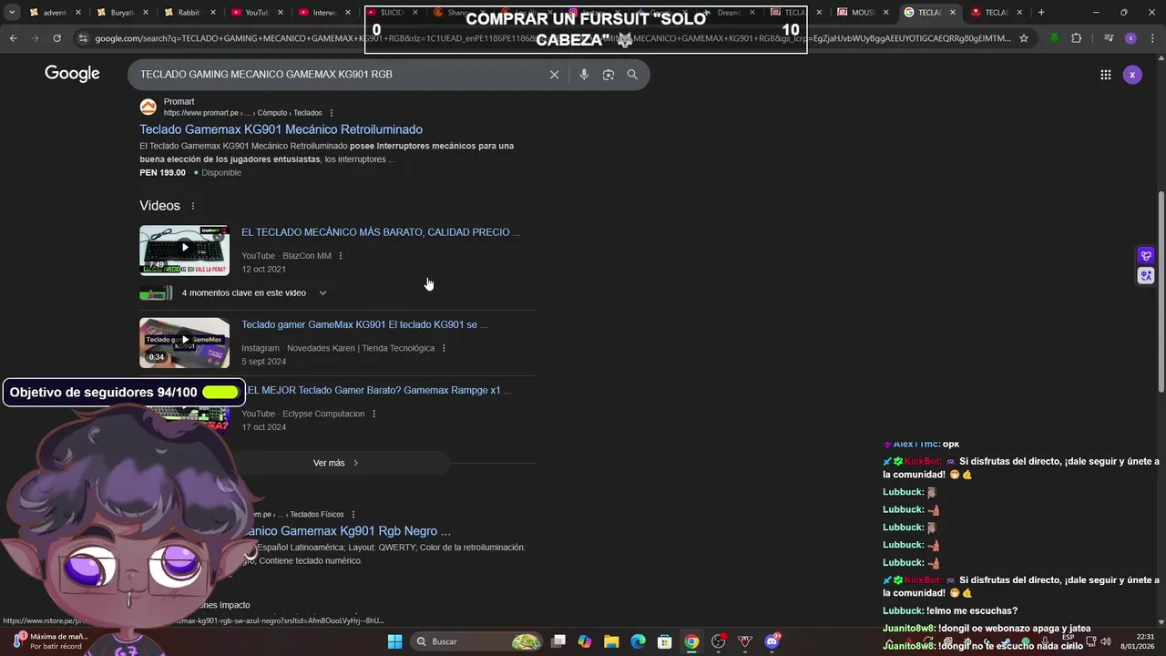Open EL TECLADO MECÁNICO MÁS BARATO video link

381,232
